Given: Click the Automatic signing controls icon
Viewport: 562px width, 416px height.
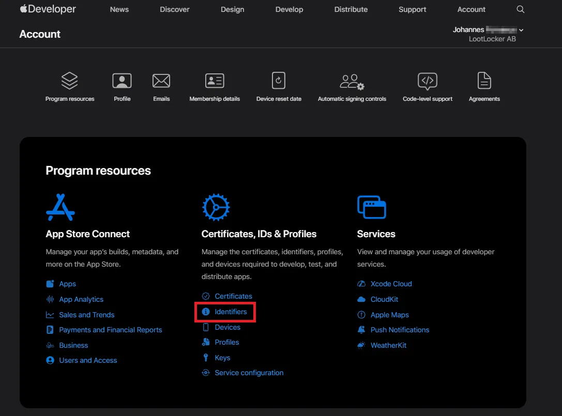Looking at the screenshot, I should click(352, 82).
